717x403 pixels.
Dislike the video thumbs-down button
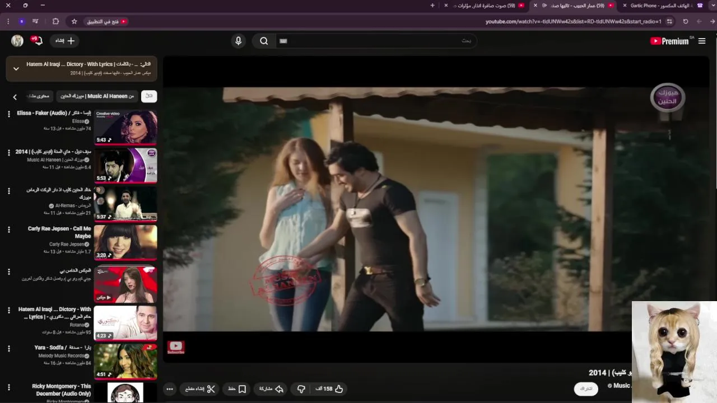coord(301,389)
